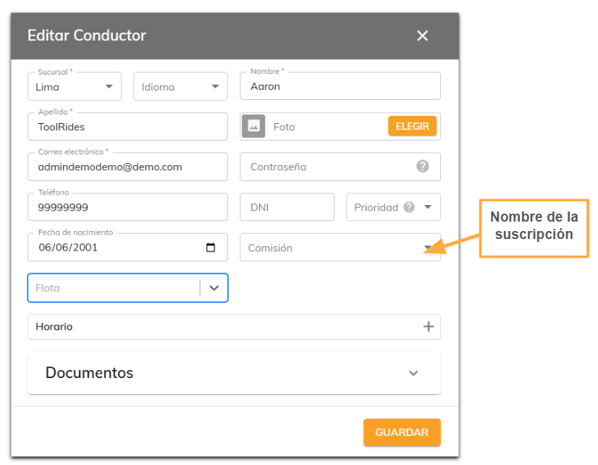Open the calendar picker for birth date

click(211, 248)
